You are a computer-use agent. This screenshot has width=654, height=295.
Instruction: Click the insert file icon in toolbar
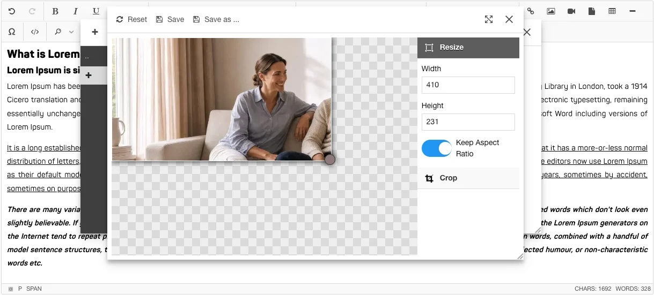tap(592, 11)
